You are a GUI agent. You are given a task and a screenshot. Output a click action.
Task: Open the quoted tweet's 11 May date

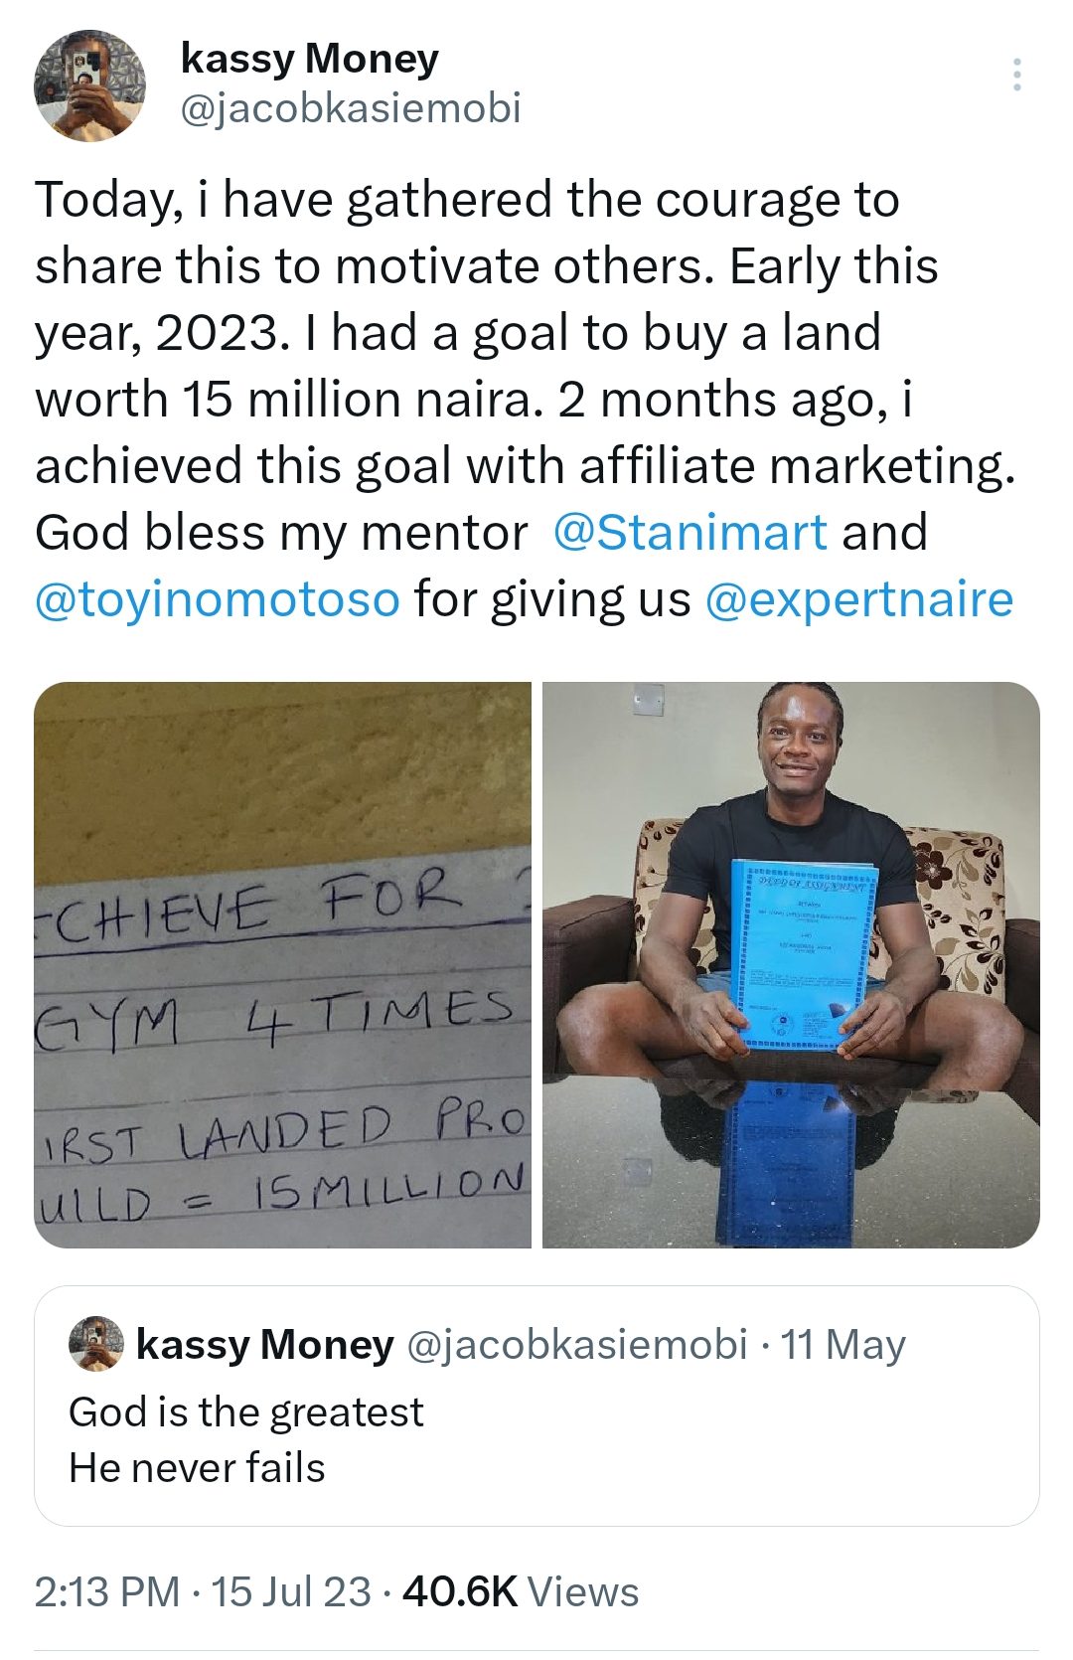[x=843, y=1345]
